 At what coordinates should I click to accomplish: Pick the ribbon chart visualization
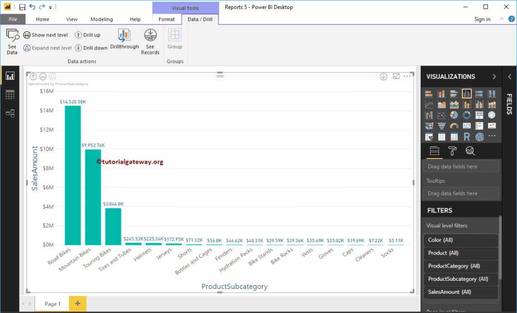[492, 105]
